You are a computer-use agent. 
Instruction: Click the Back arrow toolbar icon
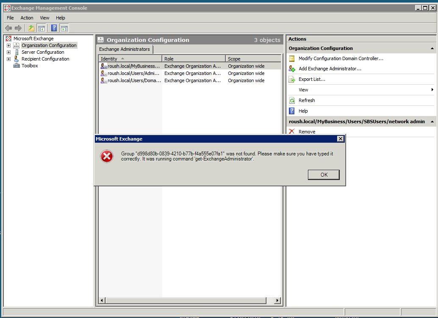click(8, 28)
